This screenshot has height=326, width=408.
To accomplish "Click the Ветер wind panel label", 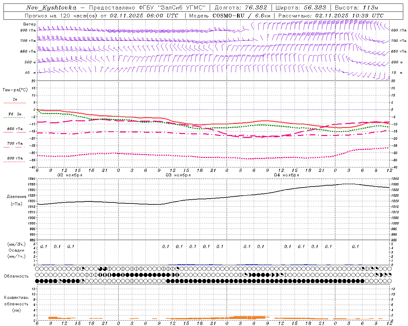I will (x=29, y=24).
